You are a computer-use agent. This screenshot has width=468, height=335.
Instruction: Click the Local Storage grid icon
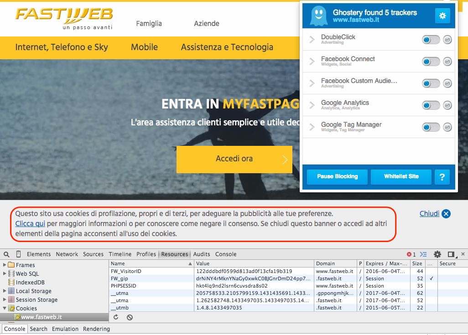pos(11,291)
